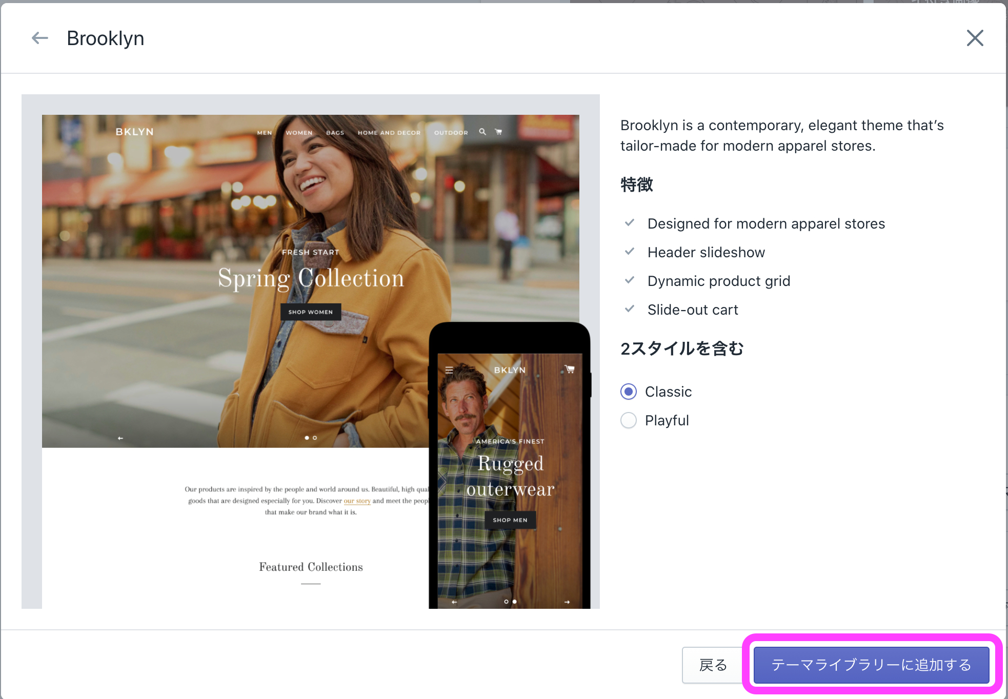Select the Playful style option
Viewport: 1008px width, 699px height.
[629, 420]
